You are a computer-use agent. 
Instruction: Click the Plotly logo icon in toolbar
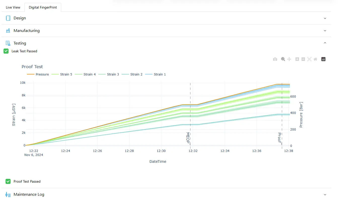pyautogui.click(x=323, y=59)
